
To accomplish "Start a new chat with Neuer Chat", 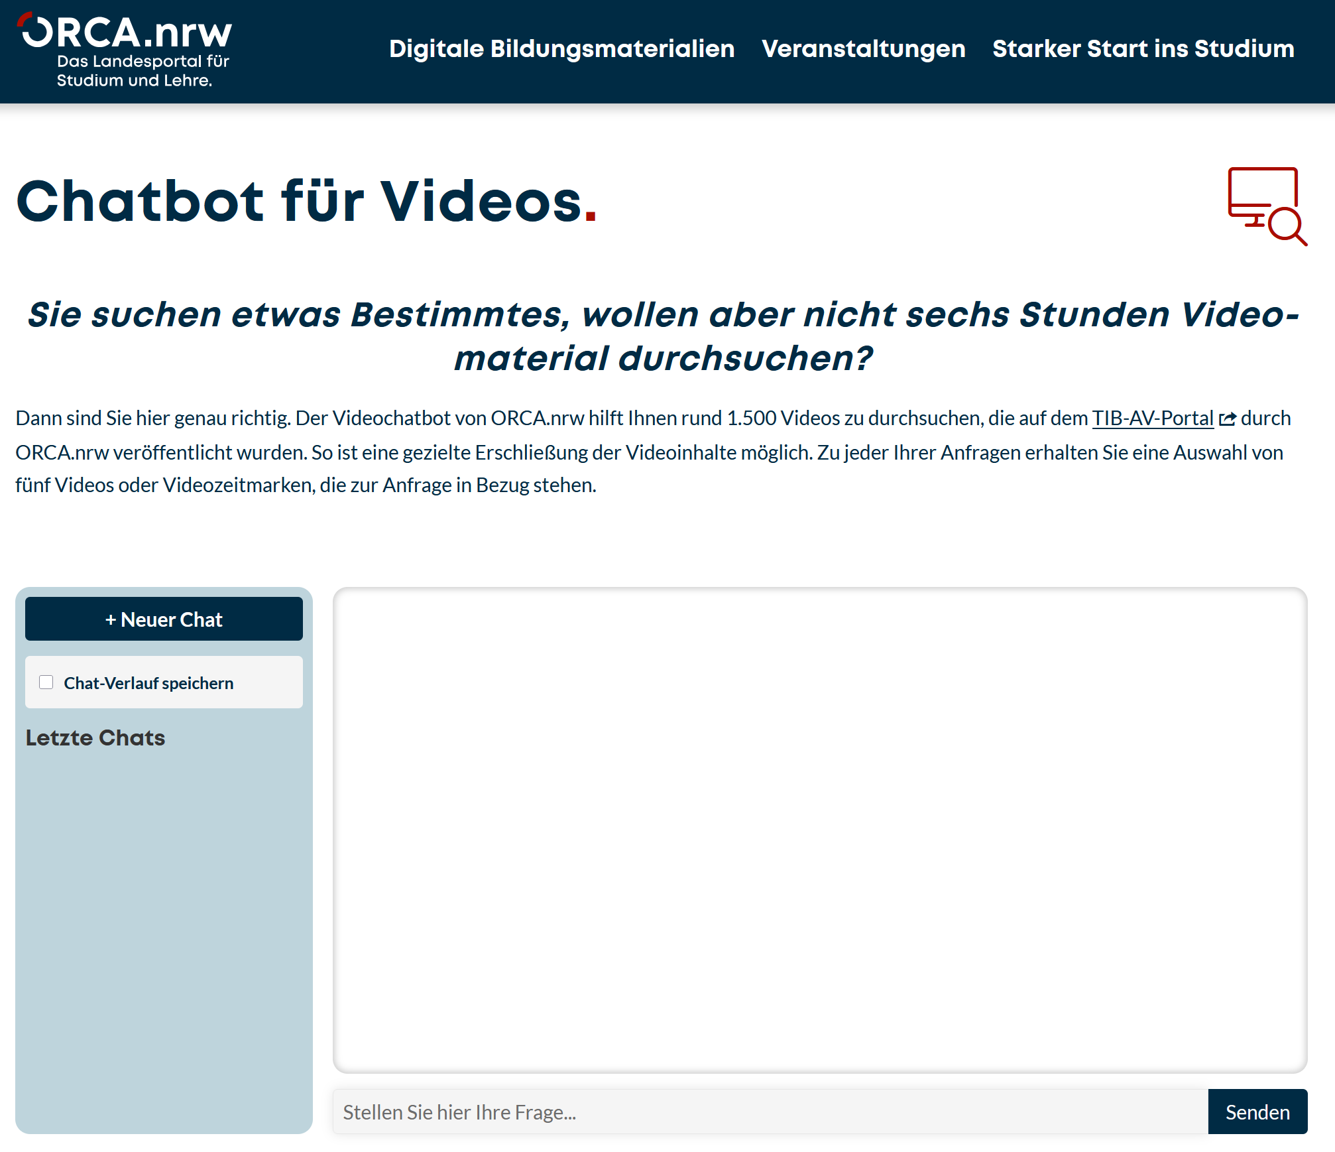I will pos(164,618).
